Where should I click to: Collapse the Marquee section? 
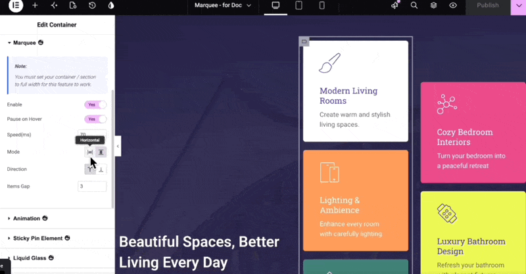point(24,43)
